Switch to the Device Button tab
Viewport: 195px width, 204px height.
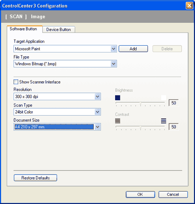click(59, 29)
